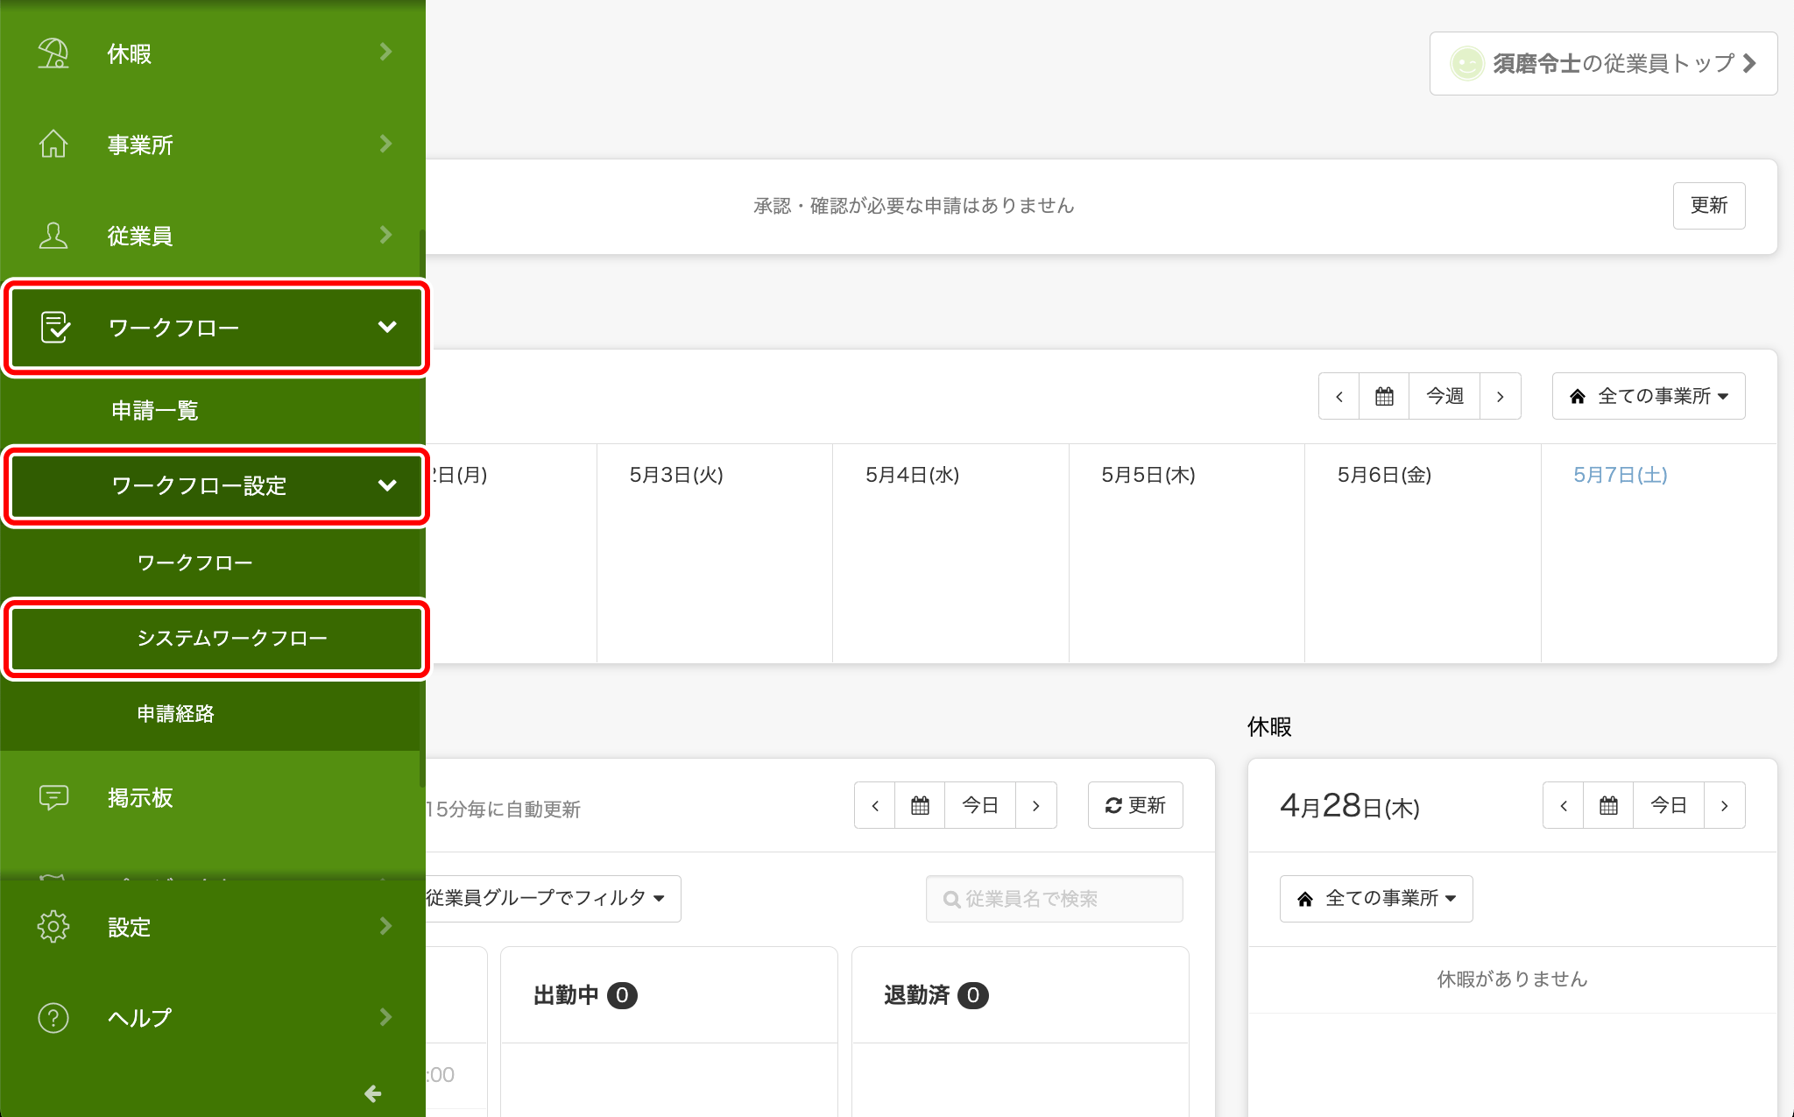Click the gear 設定 icon
The image size is (1794, 1117).
tap(53, 926)
